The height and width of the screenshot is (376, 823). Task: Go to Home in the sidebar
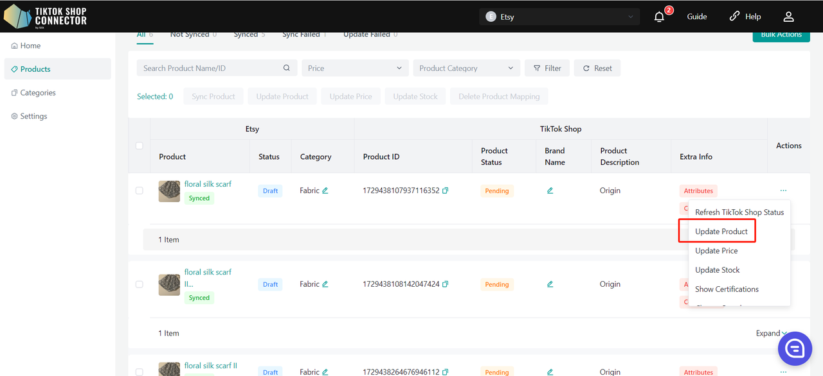(x=57, y=46)
